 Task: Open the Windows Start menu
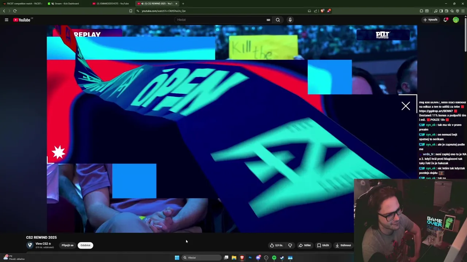coord(177,258)
